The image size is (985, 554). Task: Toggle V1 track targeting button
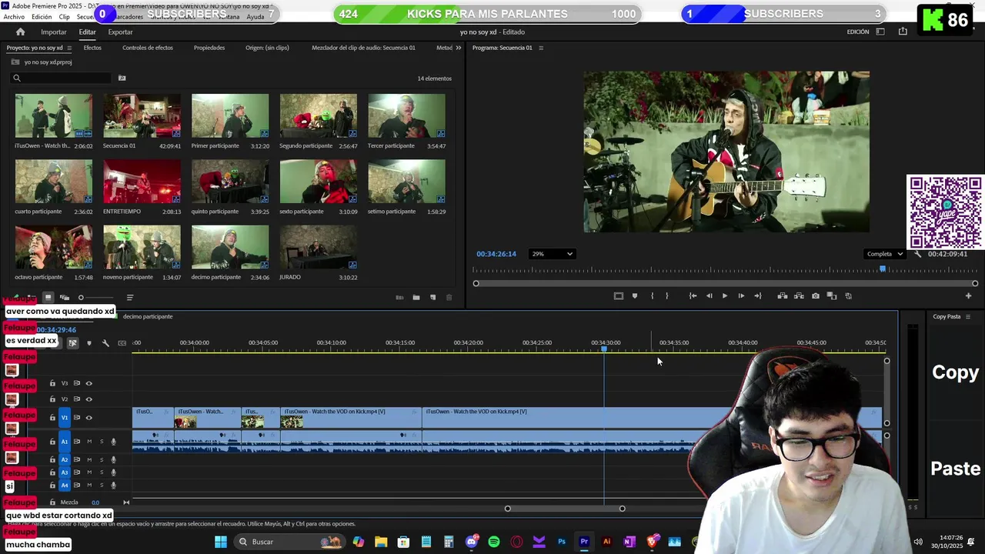(65, 418)
